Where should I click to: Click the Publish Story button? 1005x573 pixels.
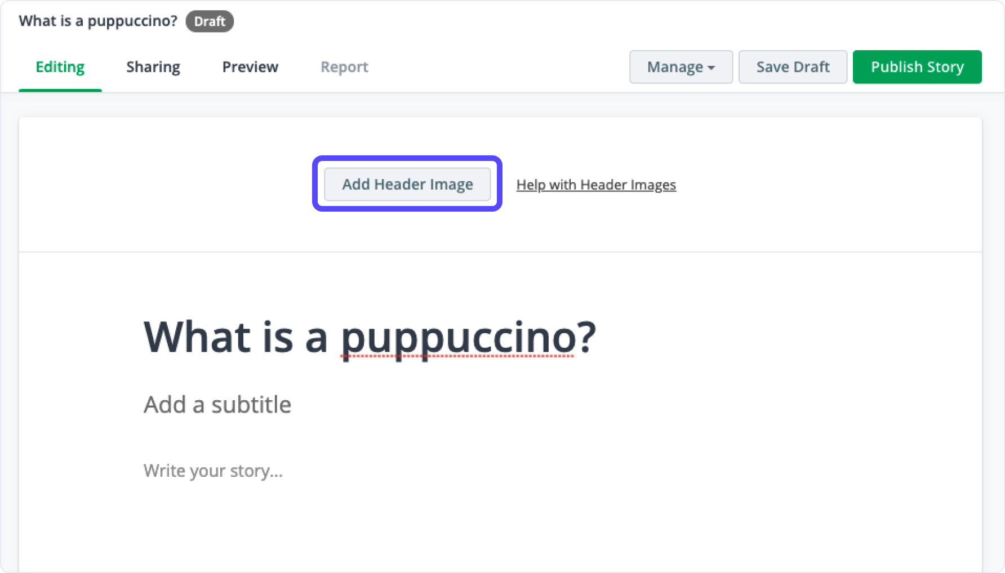coord(917,67)
